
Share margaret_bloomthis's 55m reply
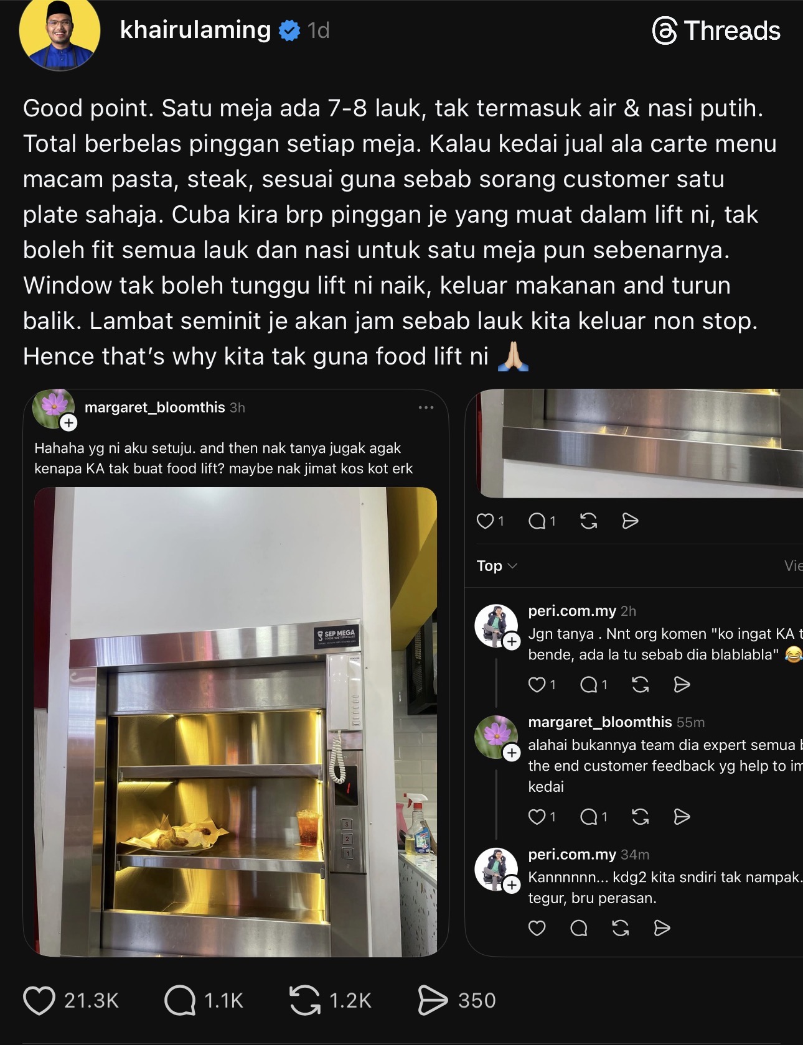682,817
